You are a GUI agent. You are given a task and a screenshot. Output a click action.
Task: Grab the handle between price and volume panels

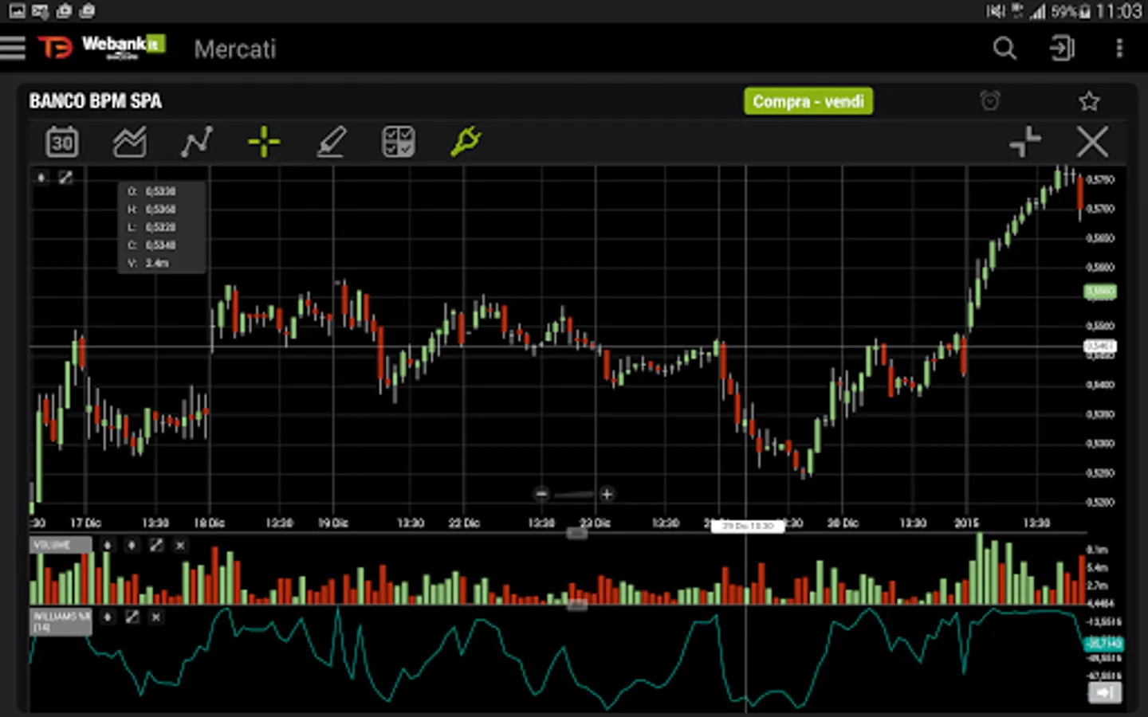577,533
